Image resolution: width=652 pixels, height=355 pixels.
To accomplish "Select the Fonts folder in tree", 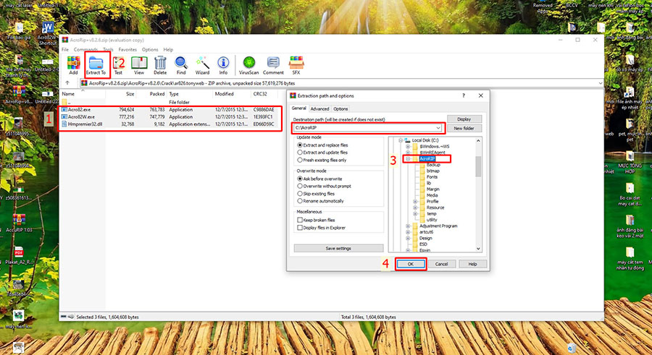I will tap(432, 177).
